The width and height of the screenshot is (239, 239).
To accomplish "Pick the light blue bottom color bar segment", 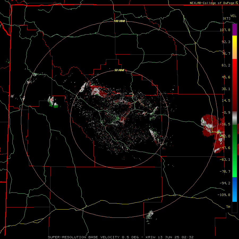I will pos(234,197).
